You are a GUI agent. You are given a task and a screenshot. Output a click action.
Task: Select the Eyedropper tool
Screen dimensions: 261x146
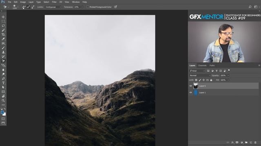click(x=3, y=39)
